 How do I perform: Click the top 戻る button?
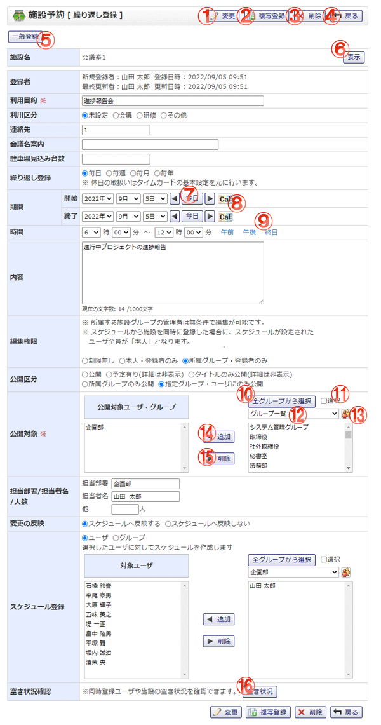346,16
